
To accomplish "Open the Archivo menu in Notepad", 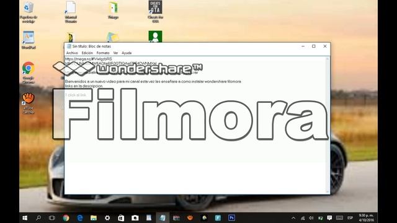I will [x=72, y=53].
